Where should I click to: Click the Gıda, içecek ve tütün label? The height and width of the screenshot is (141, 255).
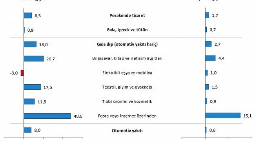(x=127, y=30)
